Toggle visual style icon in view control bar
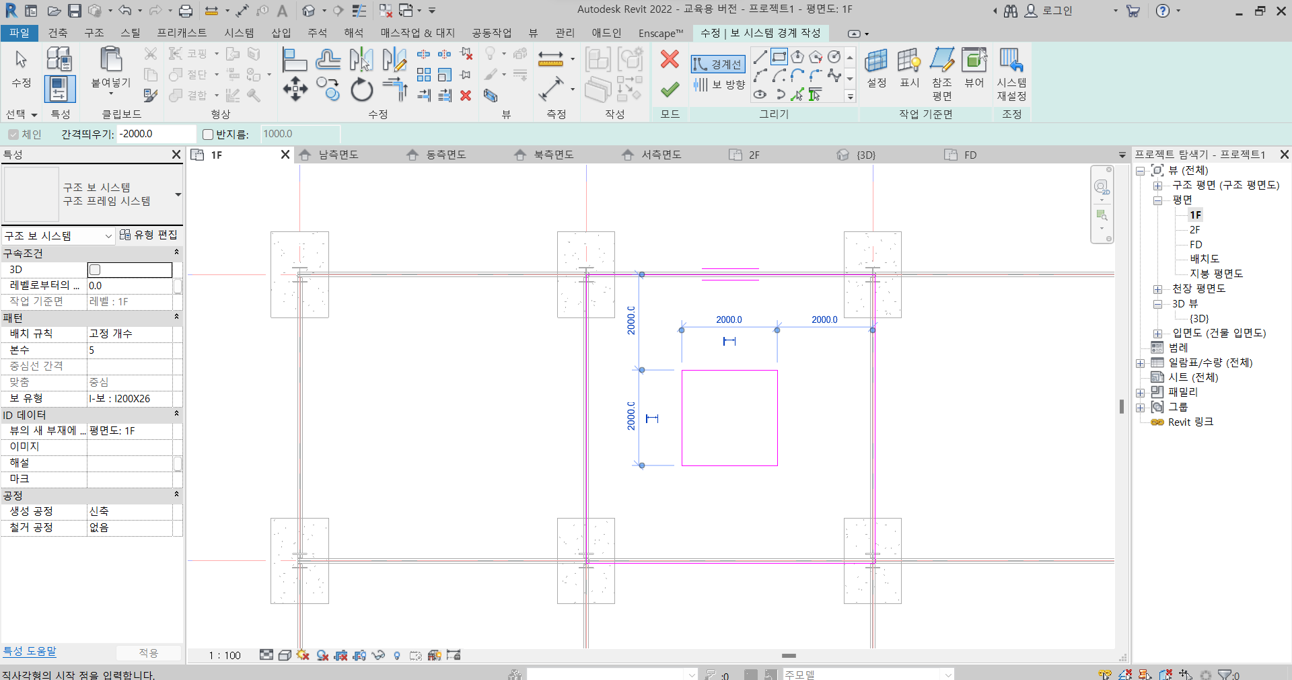The width and height of the screenshot is (1292, 680). (285, 655)
